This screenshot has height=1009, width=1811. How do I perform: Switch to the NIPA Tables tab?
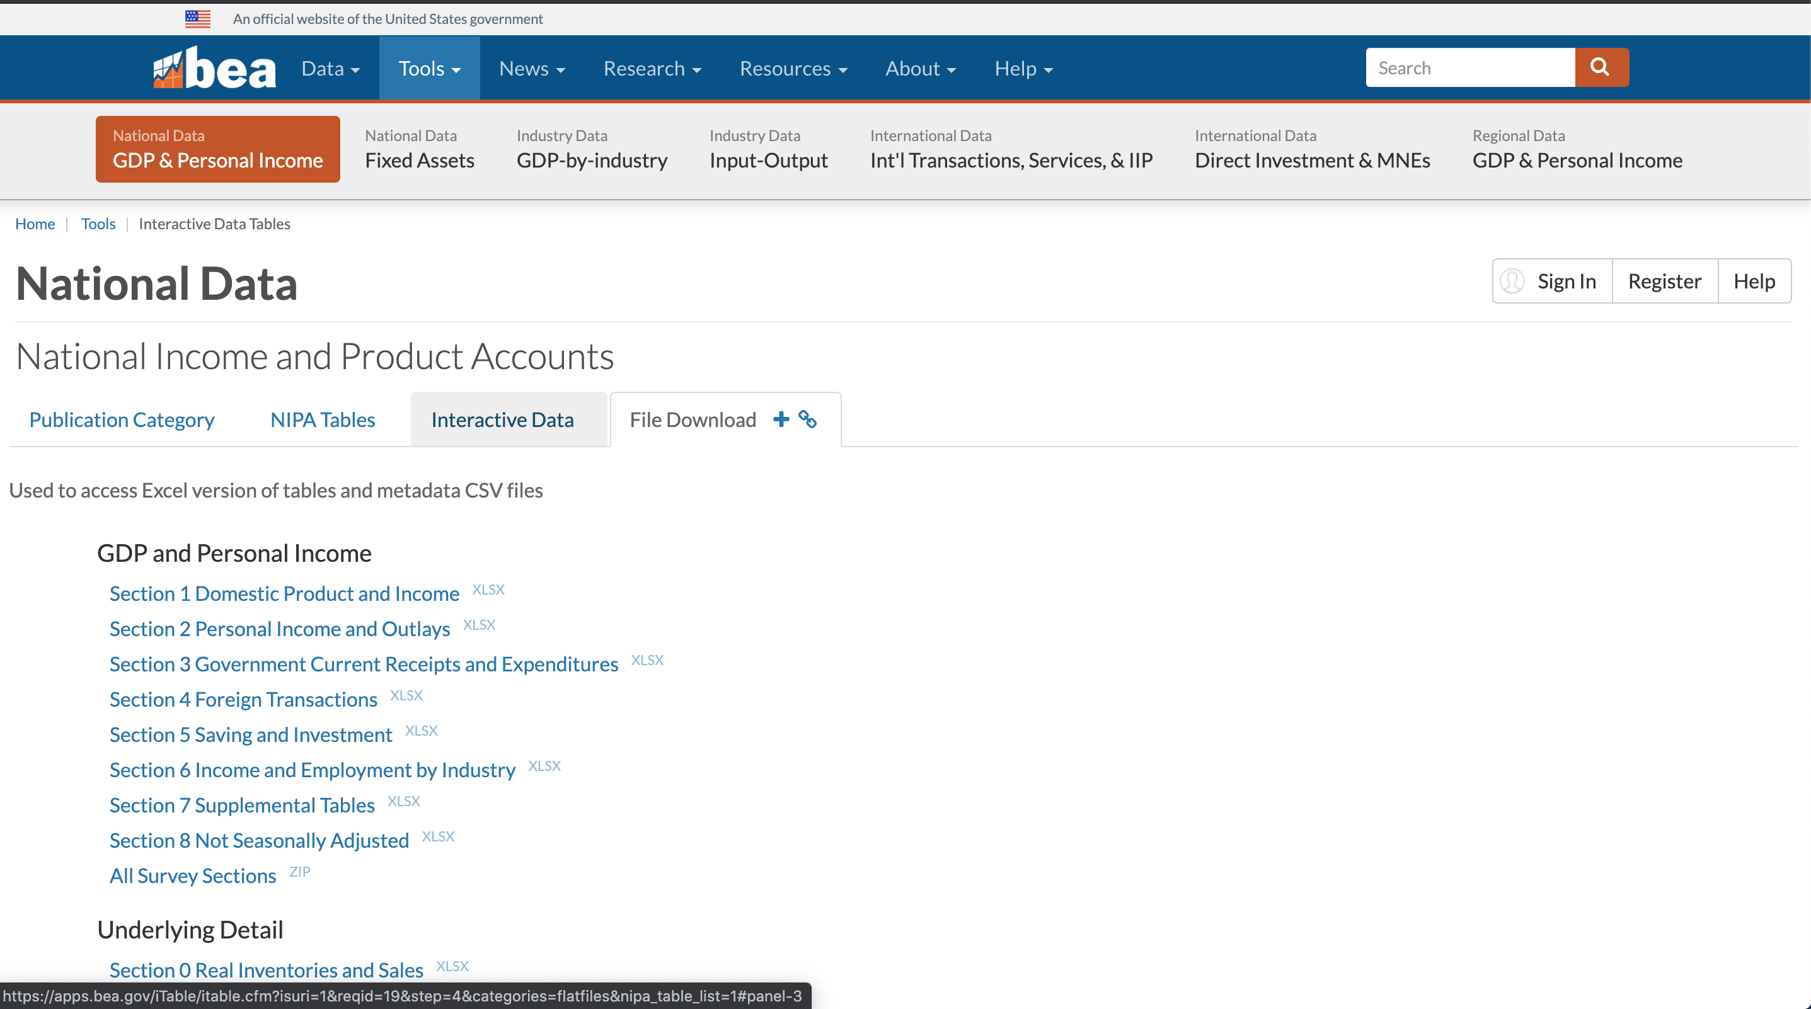[x=323, y=419]
